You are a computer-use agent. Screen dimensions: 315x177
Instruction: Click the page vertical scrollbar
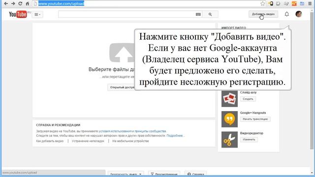pos(312,80)
